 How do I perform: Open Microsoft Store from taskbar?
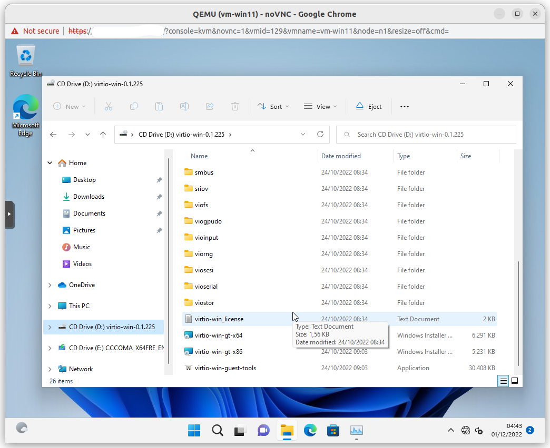(333, 431)
